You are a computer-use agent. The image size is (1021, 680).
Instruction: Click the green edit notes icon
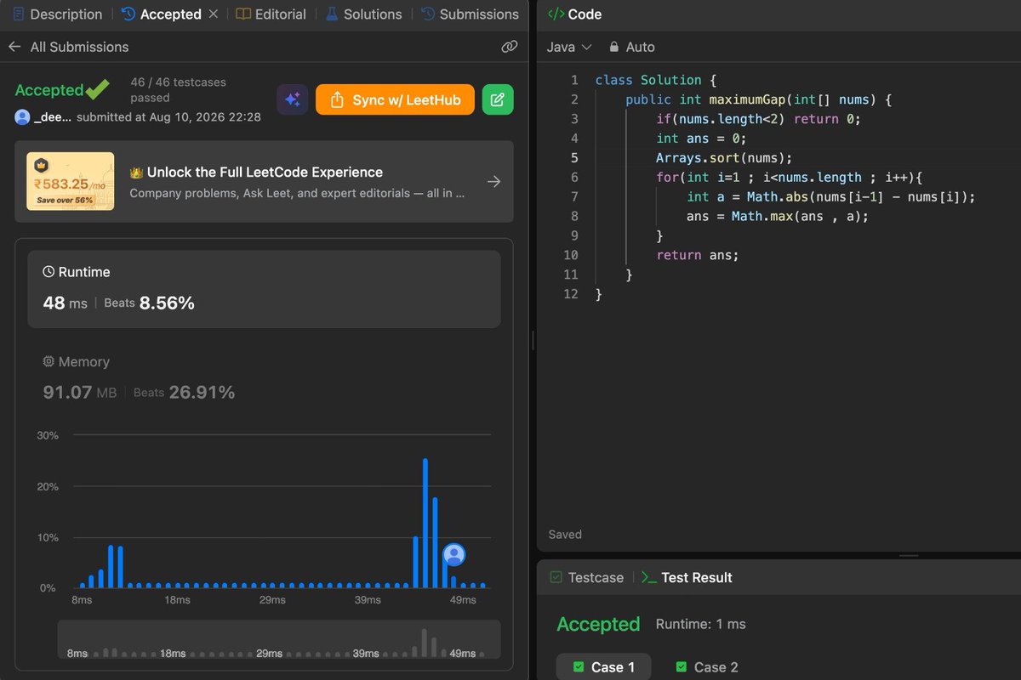tap(498, 100)
